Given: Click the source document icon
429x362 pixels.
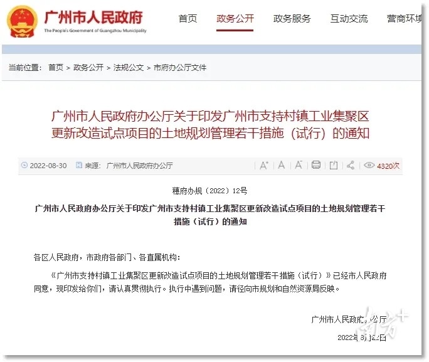Looking at the screenshot, I should point(79,165).
